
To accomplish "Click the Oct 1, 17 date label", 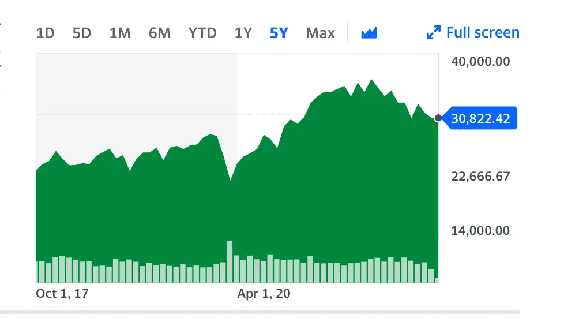I will 62,294.
